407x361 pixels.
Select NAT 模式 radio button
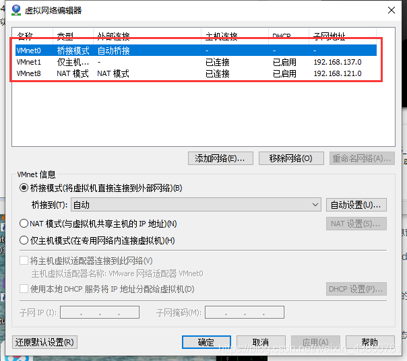24,223
